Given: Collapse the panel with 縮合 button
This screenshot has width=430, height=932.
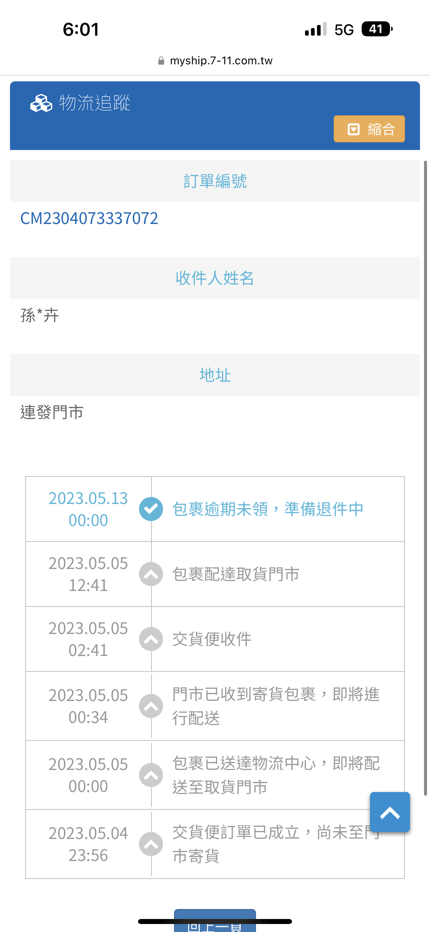Looking at the screenshot, I should tap(369, 129).
